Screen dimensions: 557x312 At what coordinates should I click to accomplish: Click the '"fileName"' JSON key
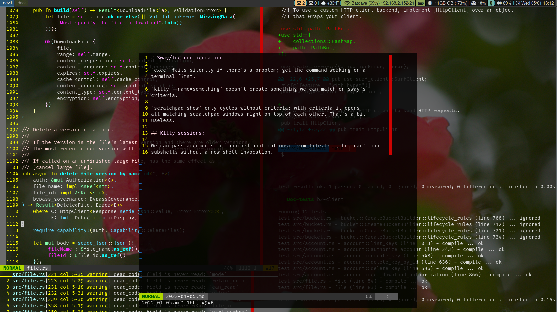61,249
